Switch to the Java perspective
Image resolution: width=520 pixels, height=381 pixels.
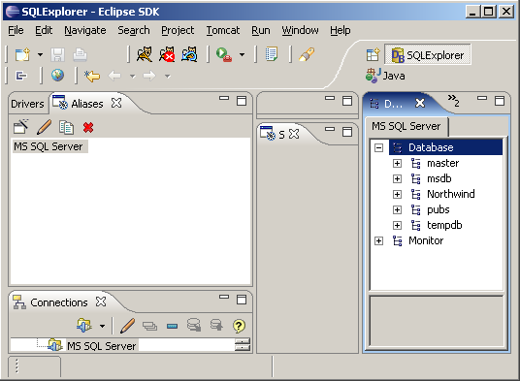[385, 76]
